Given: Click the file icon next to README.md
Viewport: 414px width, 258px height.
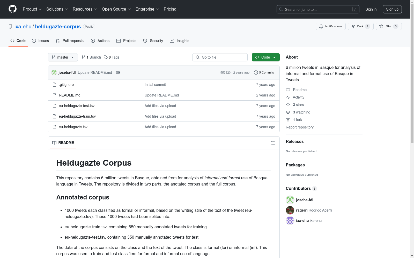Looking at the screenshot, I should [54, 95].
